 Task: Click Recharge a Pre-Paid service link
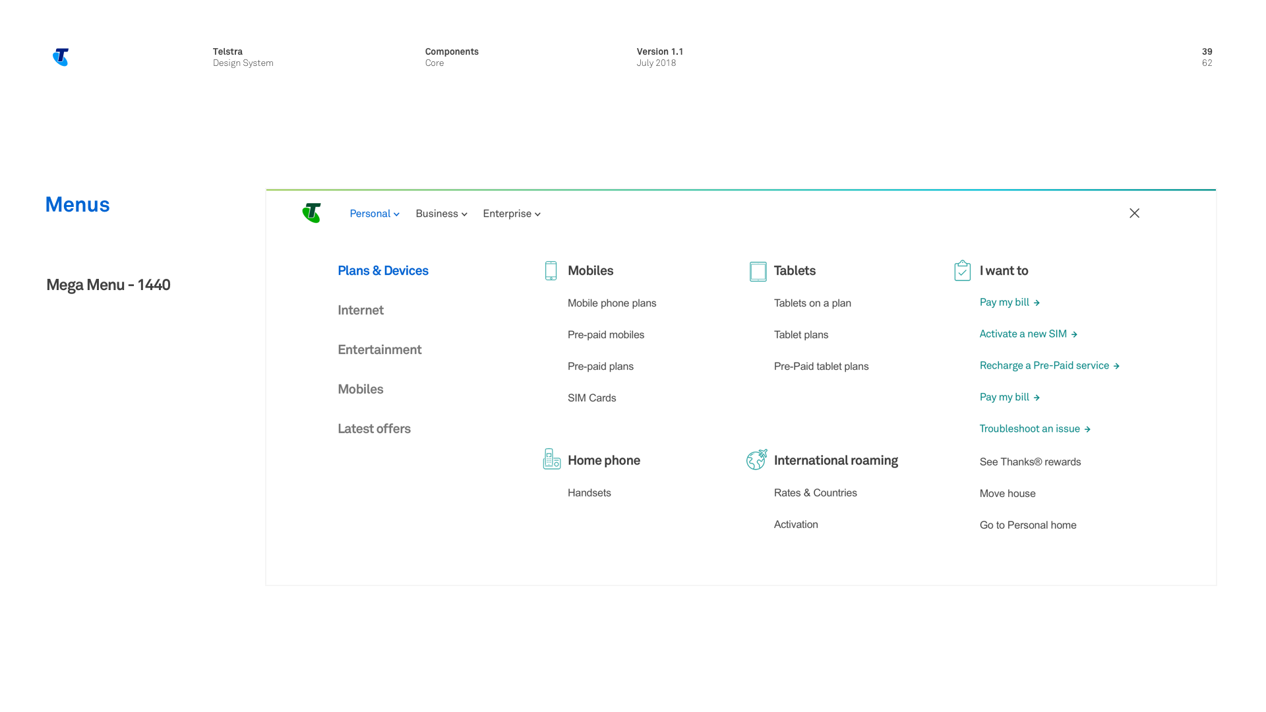pyautogui.click(x=1044, y=366)
